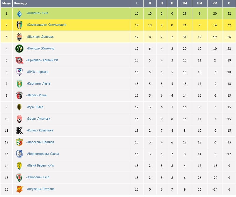Click the Rukh Lviv striped crest
Viewport: 236px width, 197px height.
(19, 107)
